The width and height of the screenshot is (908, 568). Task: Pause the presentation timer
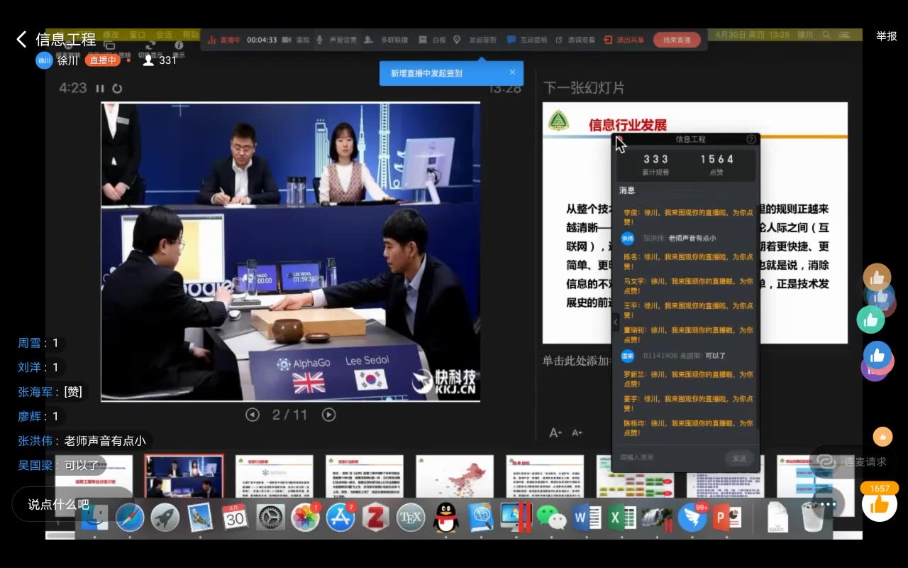click(x=100, y=89)
